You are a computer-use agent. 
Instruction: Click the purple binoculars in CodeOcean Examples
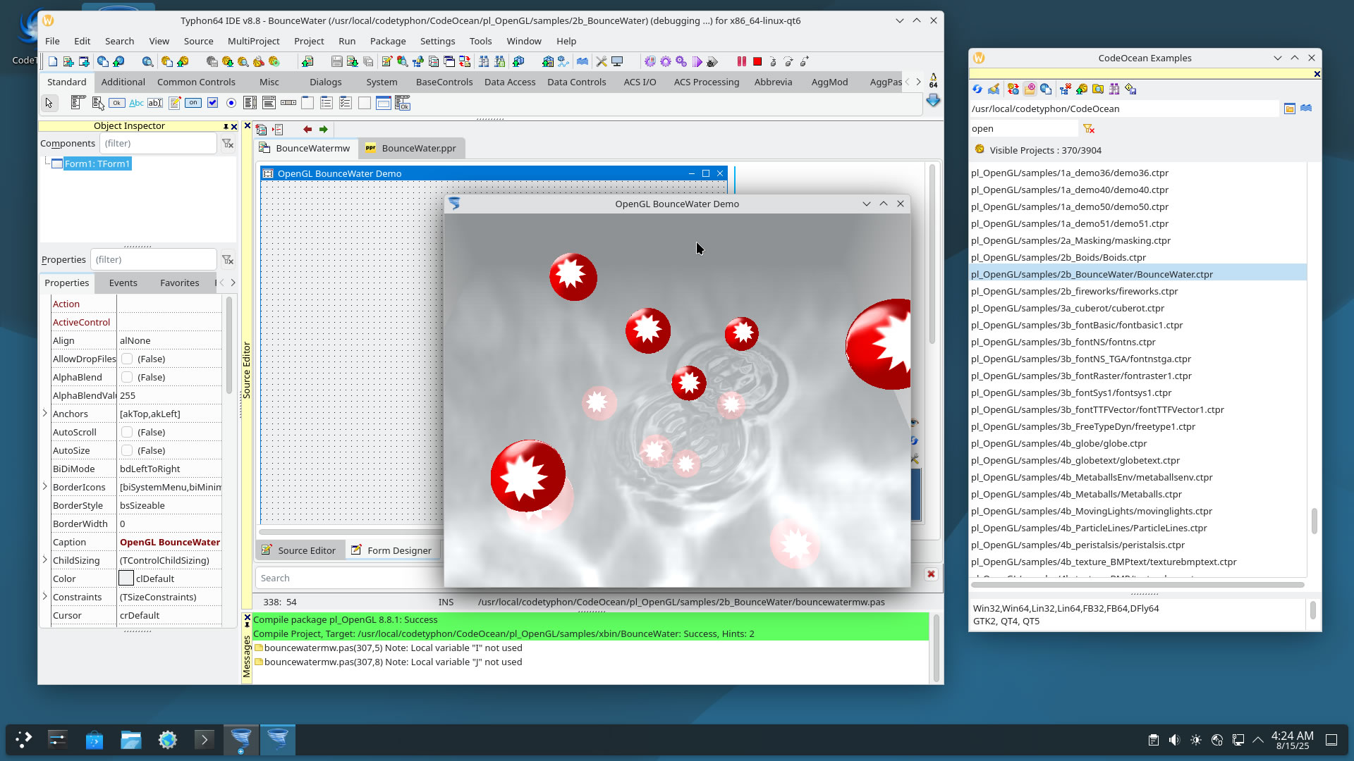pos(1114,89)
